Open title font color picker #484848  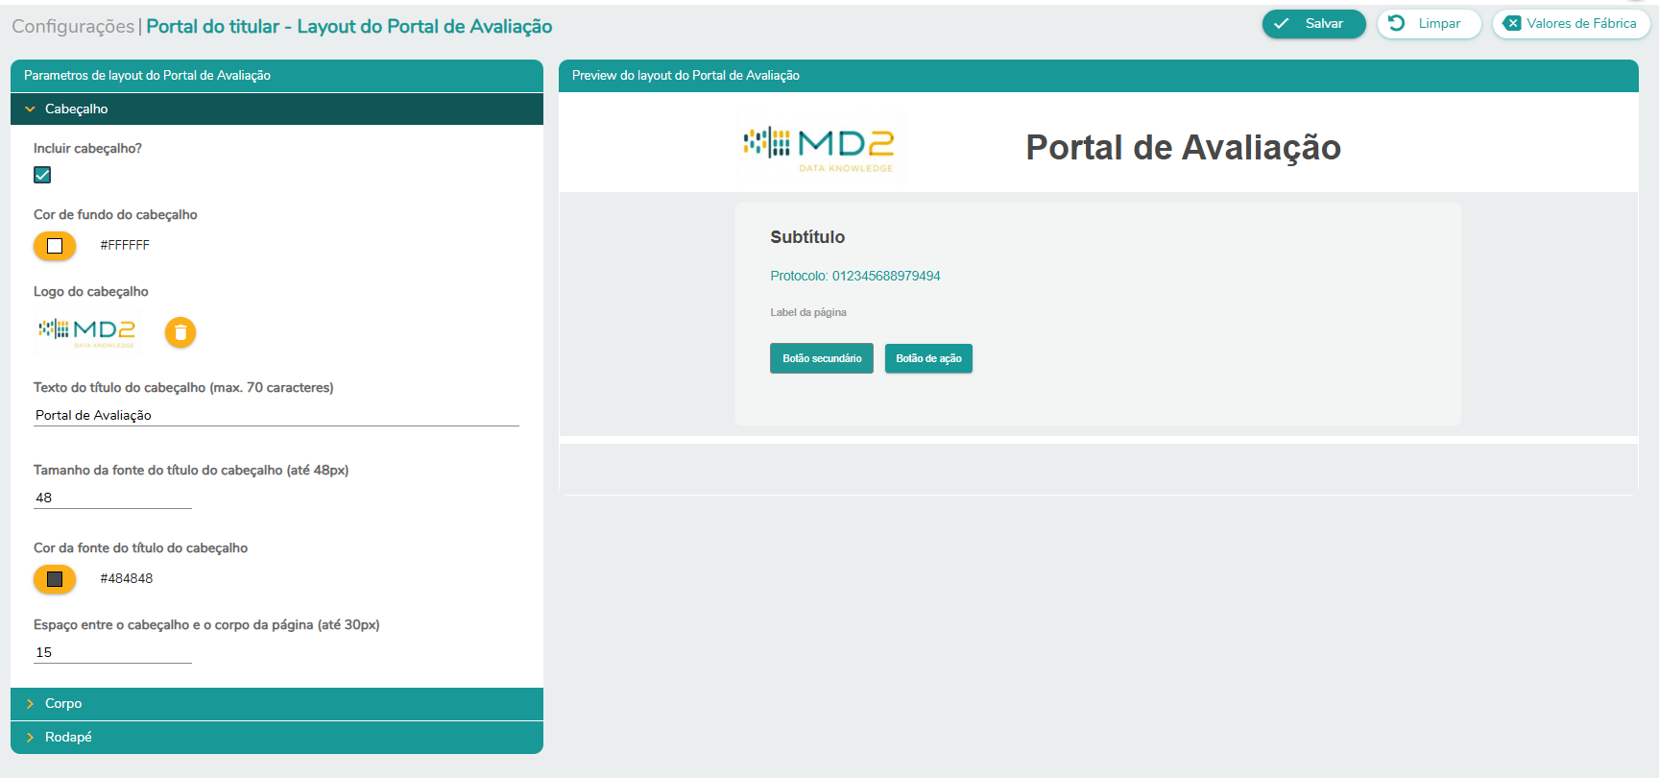(x=55, y=579)
